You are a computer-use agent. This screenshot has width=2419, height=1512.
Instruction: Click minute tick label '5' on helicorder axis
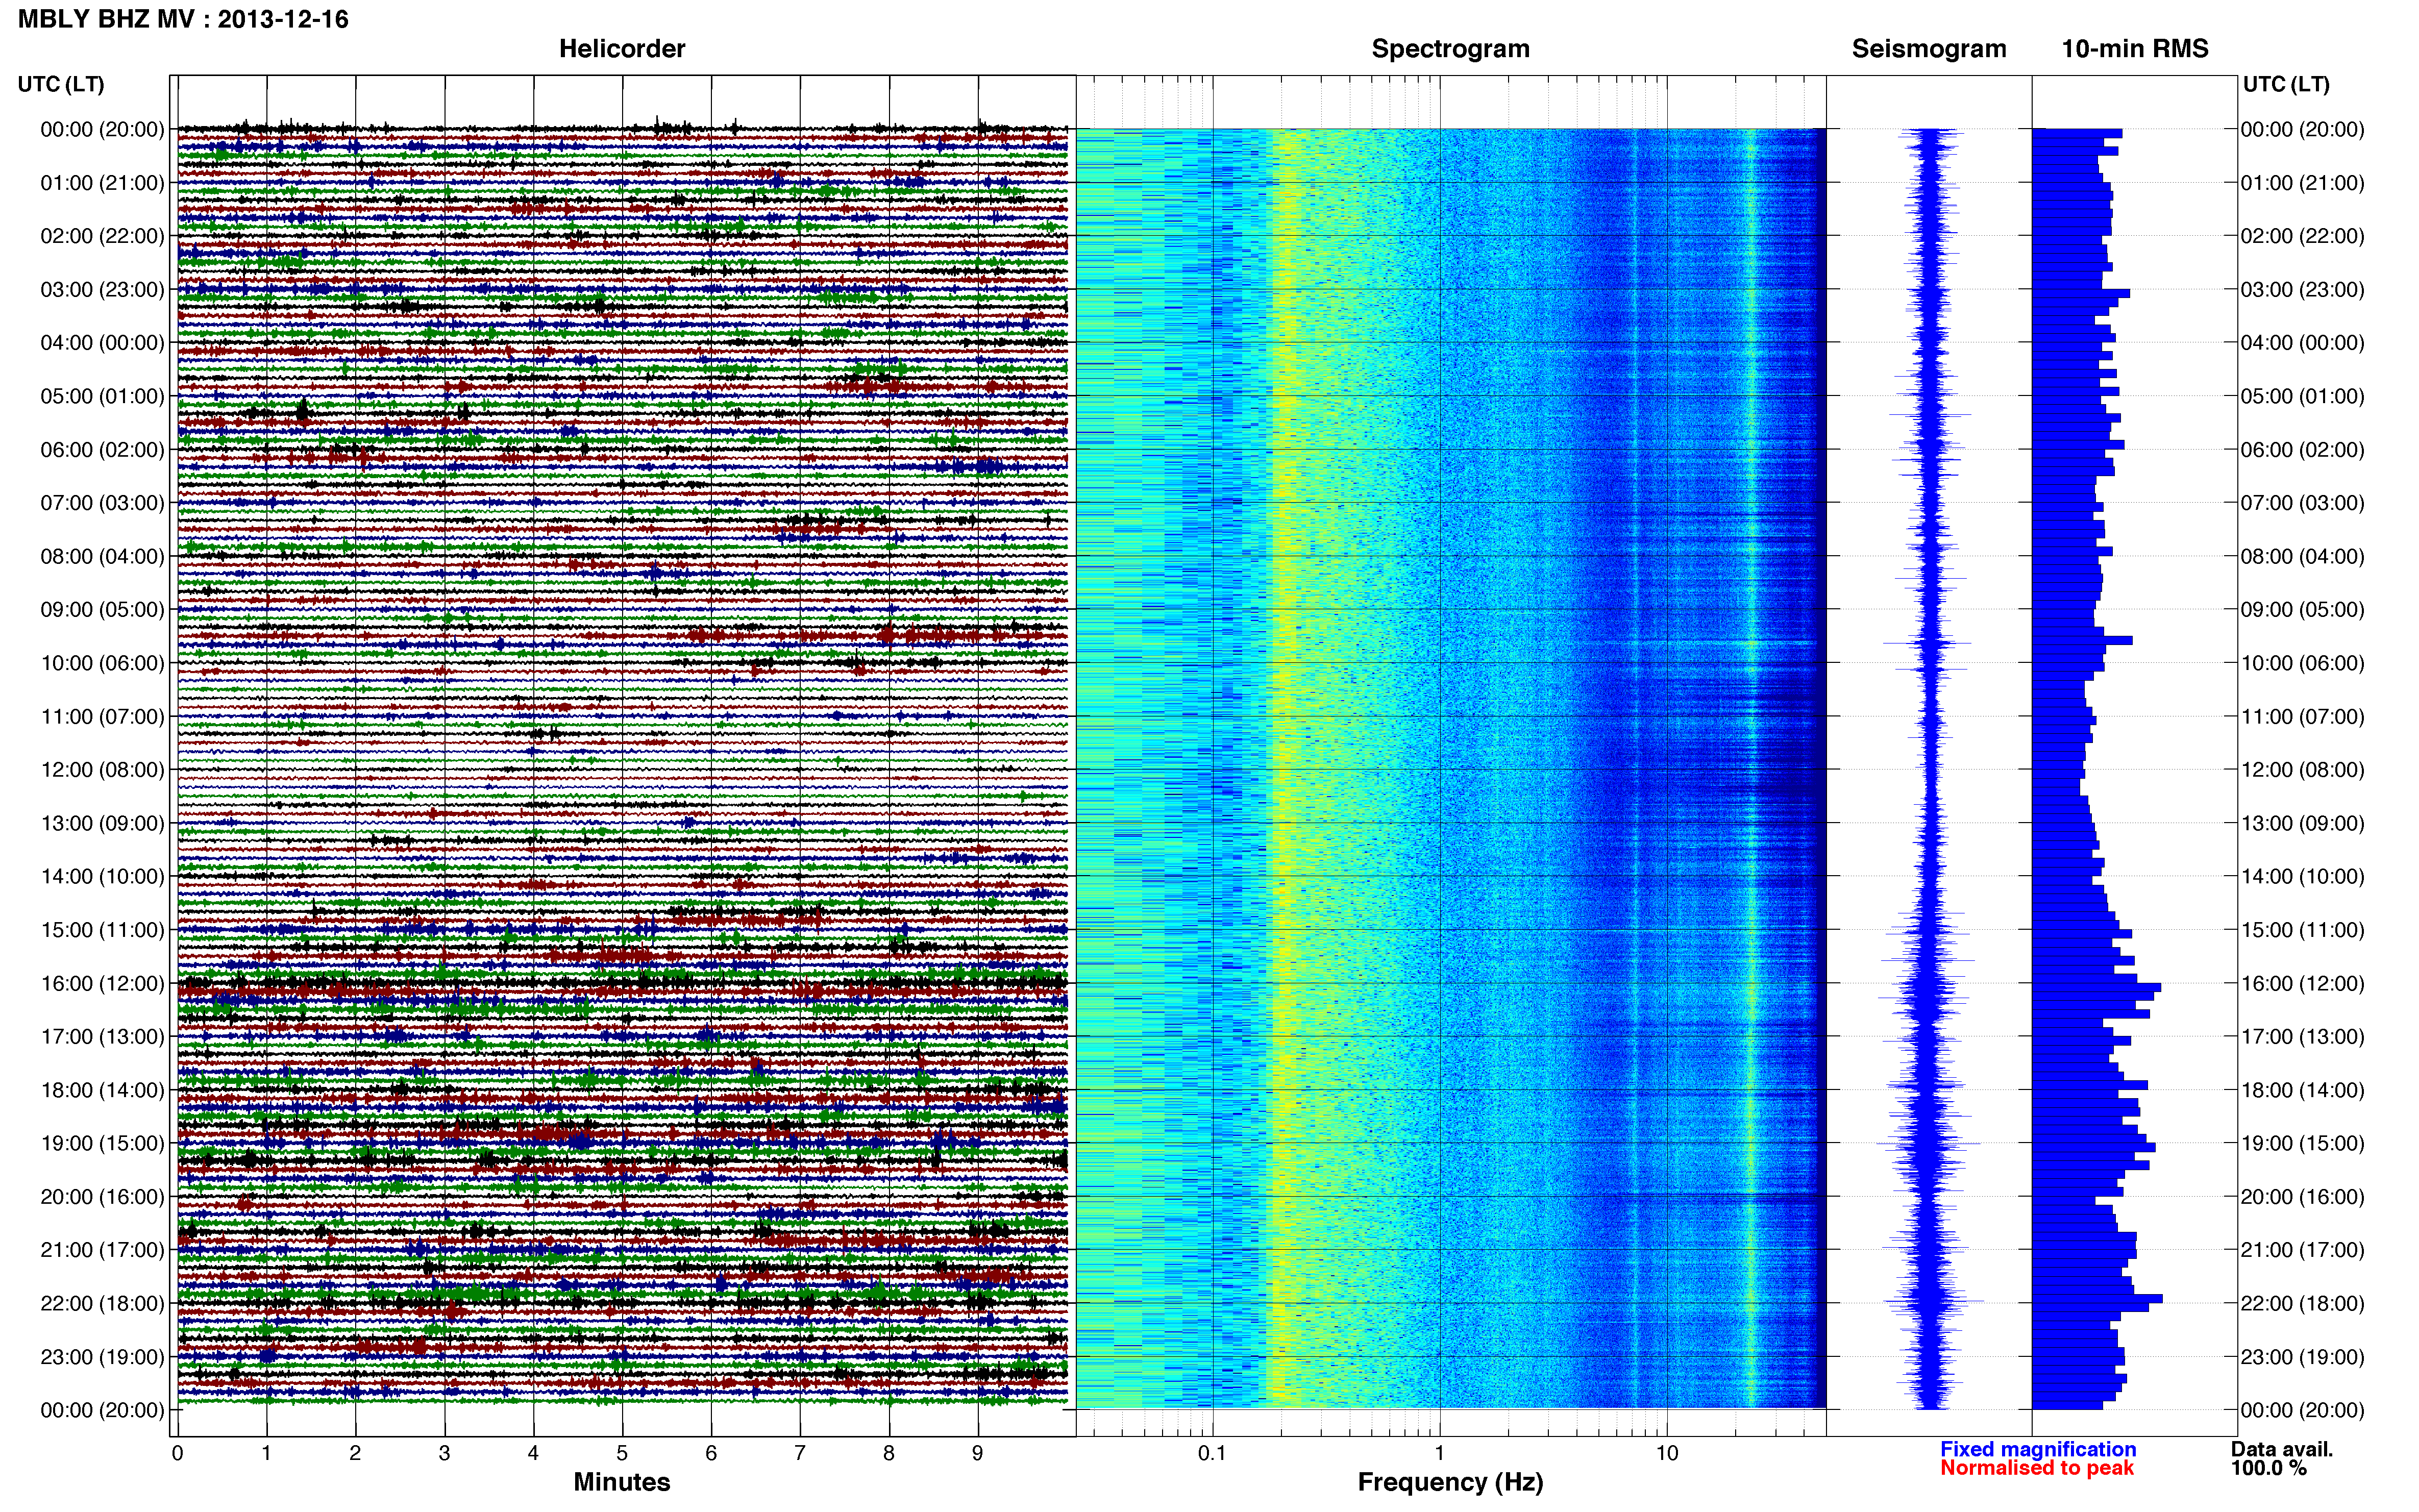click(622, 1454)
